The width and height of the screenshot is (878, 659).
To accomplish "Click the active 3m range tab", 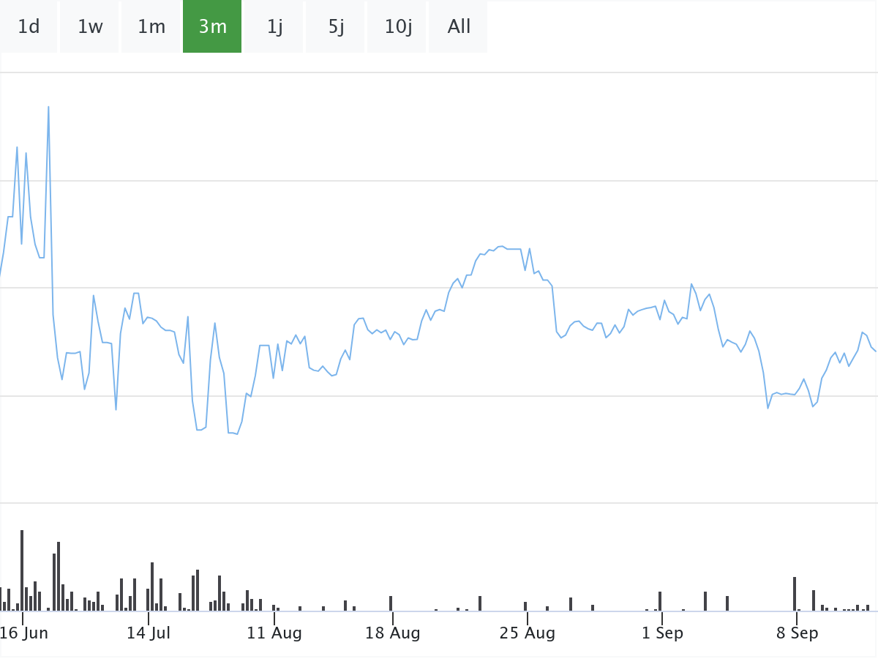I will tap(212, 26).
